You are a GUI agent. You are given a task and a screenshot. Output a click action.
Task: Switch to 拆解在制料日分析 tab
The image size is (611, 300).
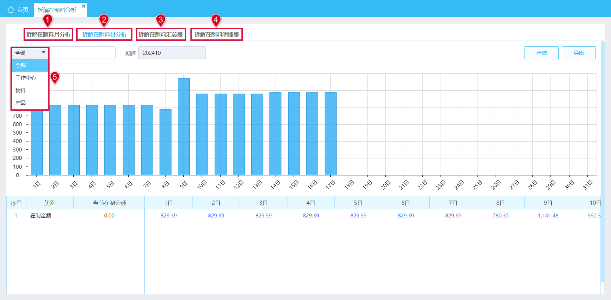click(104, 35)
